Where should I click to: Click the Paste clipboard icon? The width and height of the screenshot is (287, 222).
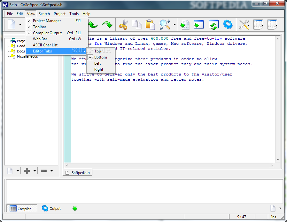150,25
